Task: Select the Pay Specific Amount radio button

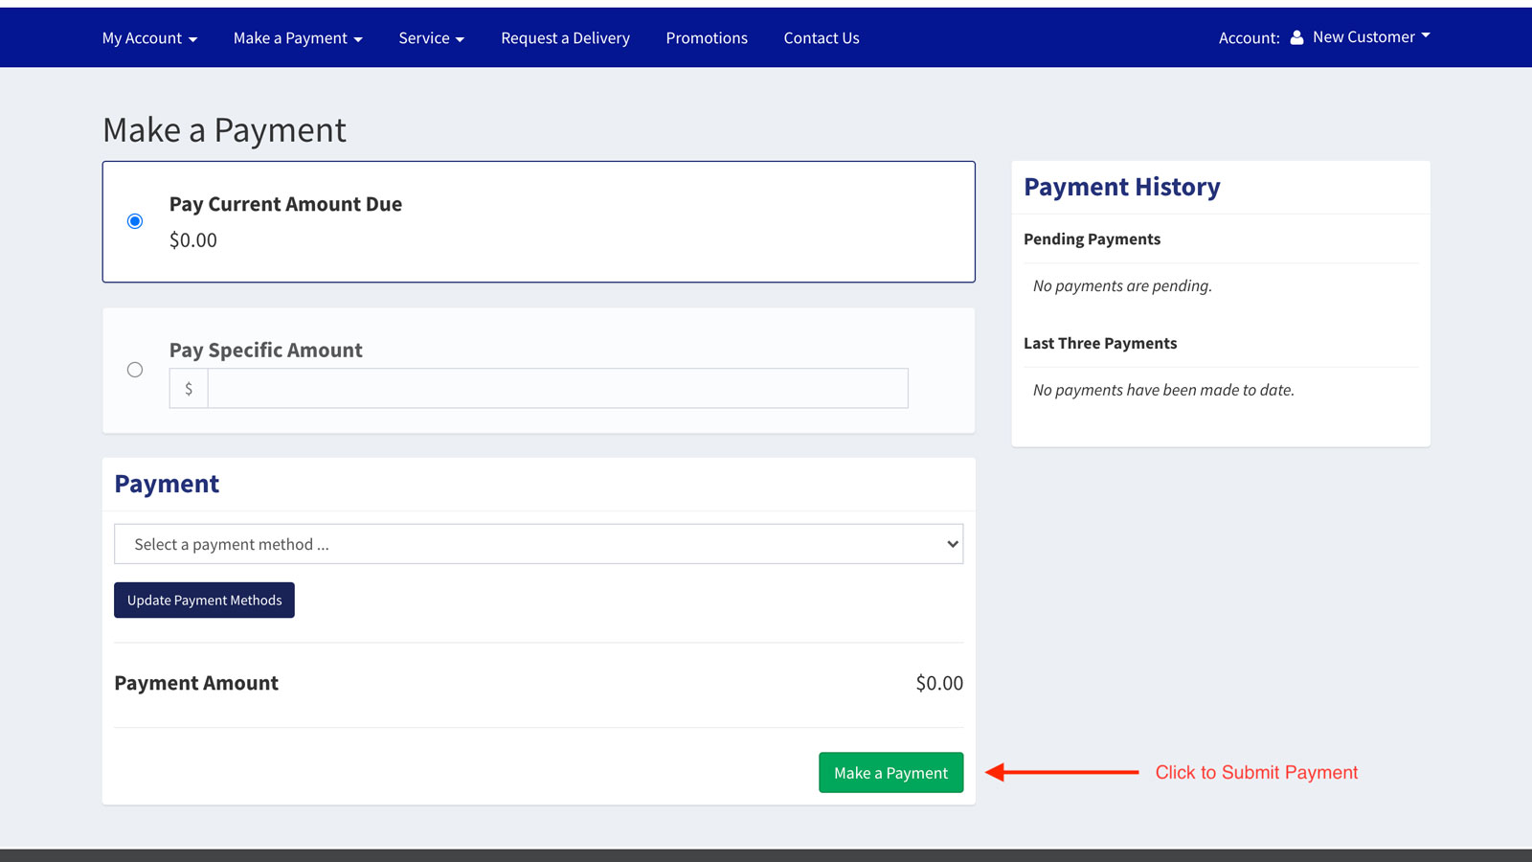Action: (x=135, y=370)
